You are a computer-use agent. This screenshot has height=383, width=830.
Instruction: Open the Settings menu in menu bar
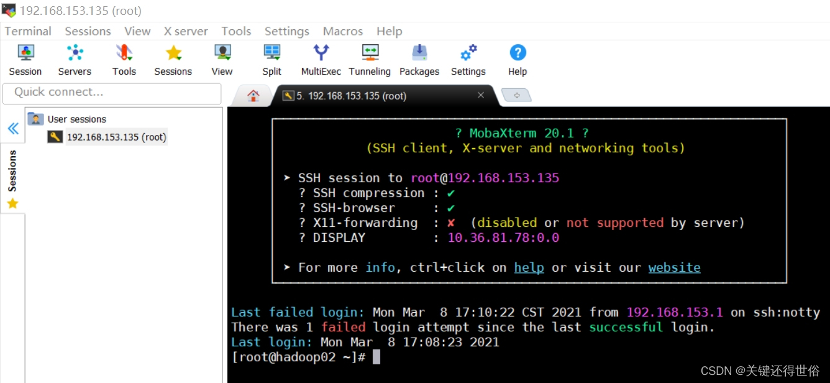click(286, 31)
